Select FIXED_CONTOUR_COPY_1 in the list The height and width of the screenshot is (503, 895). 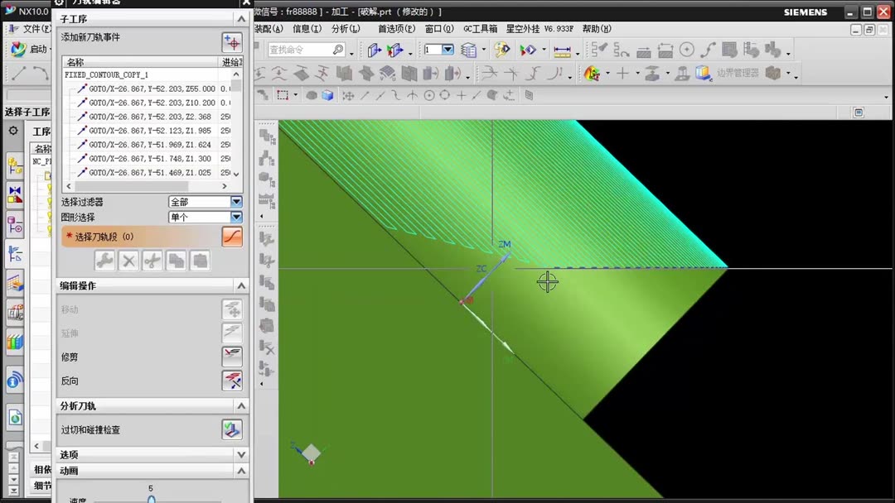pos(108,74)
